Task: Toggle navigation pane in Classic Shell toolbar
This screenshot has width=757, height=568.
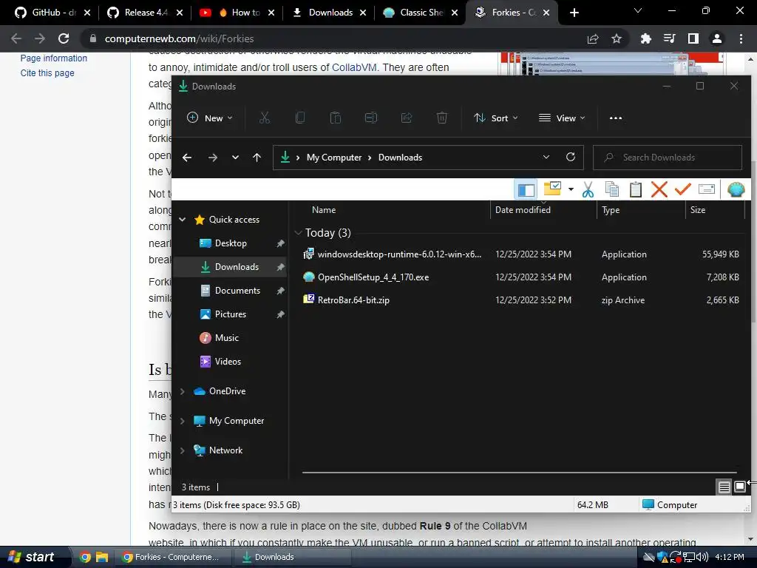Action: click(x=526, y=189)
